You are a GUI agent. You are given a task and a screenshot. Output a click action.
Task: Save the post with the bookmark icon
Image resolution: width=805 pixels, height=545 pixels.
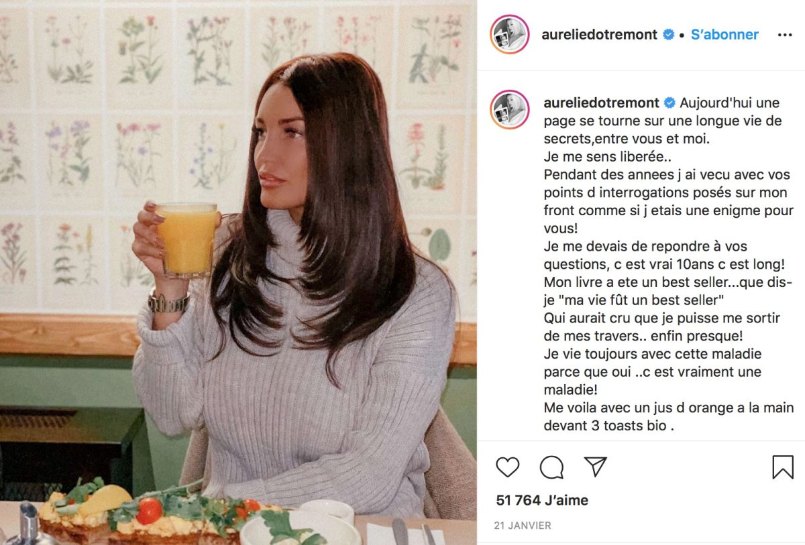coord(783,467)
